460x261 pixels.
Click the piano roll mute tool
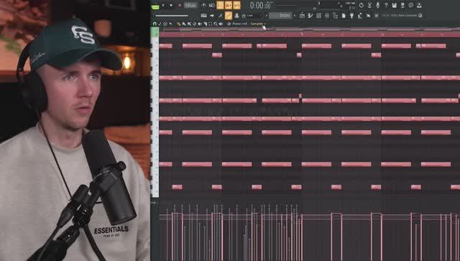pyautogui.click(x=200, y=24)
